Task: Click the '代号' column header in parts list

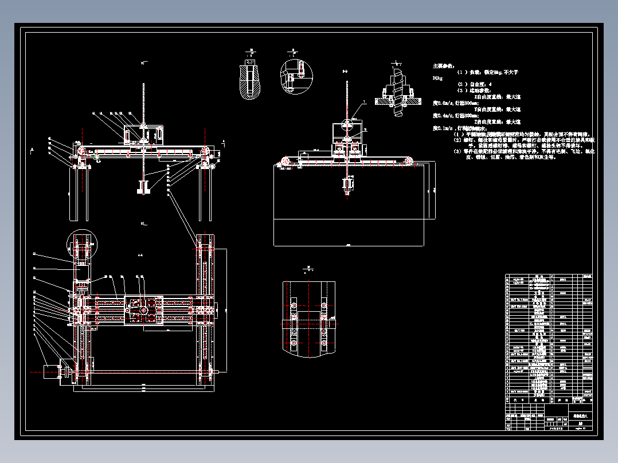Action: point(518,400)
